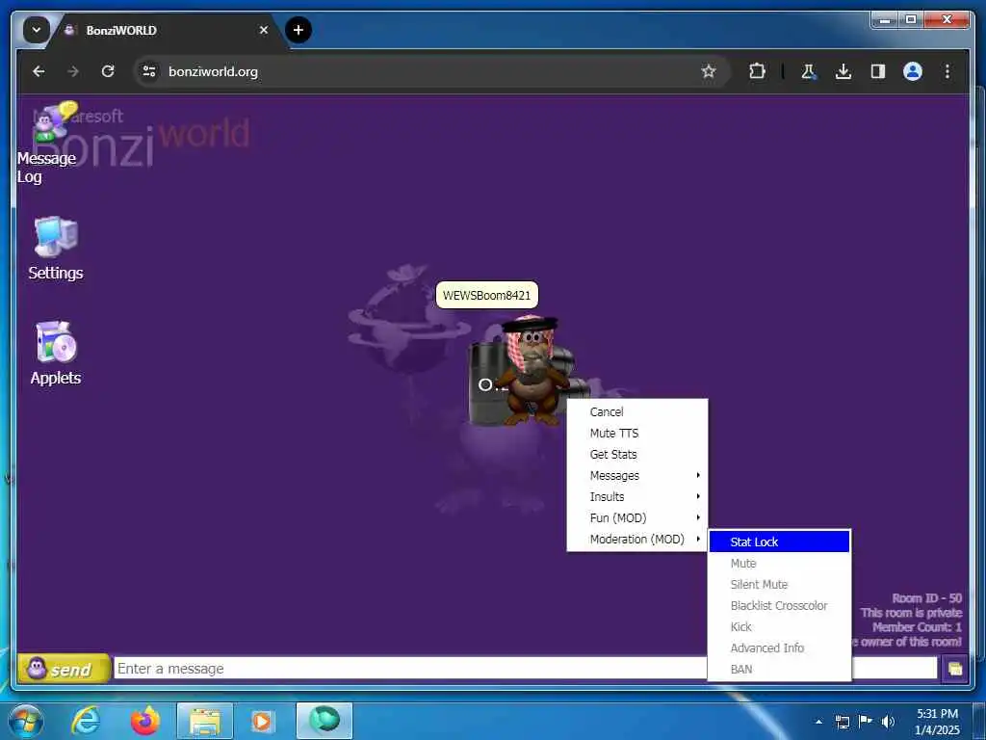986x740 pixels.
Task: Select Get Stats menu entry
Action: 637,455
